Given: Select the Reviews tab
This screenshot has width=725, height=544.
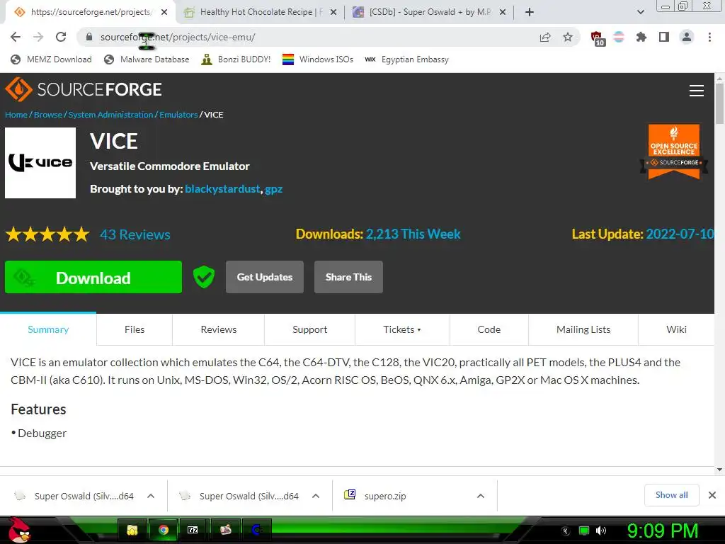Looking at the screenshot, I should pos(218,329).
